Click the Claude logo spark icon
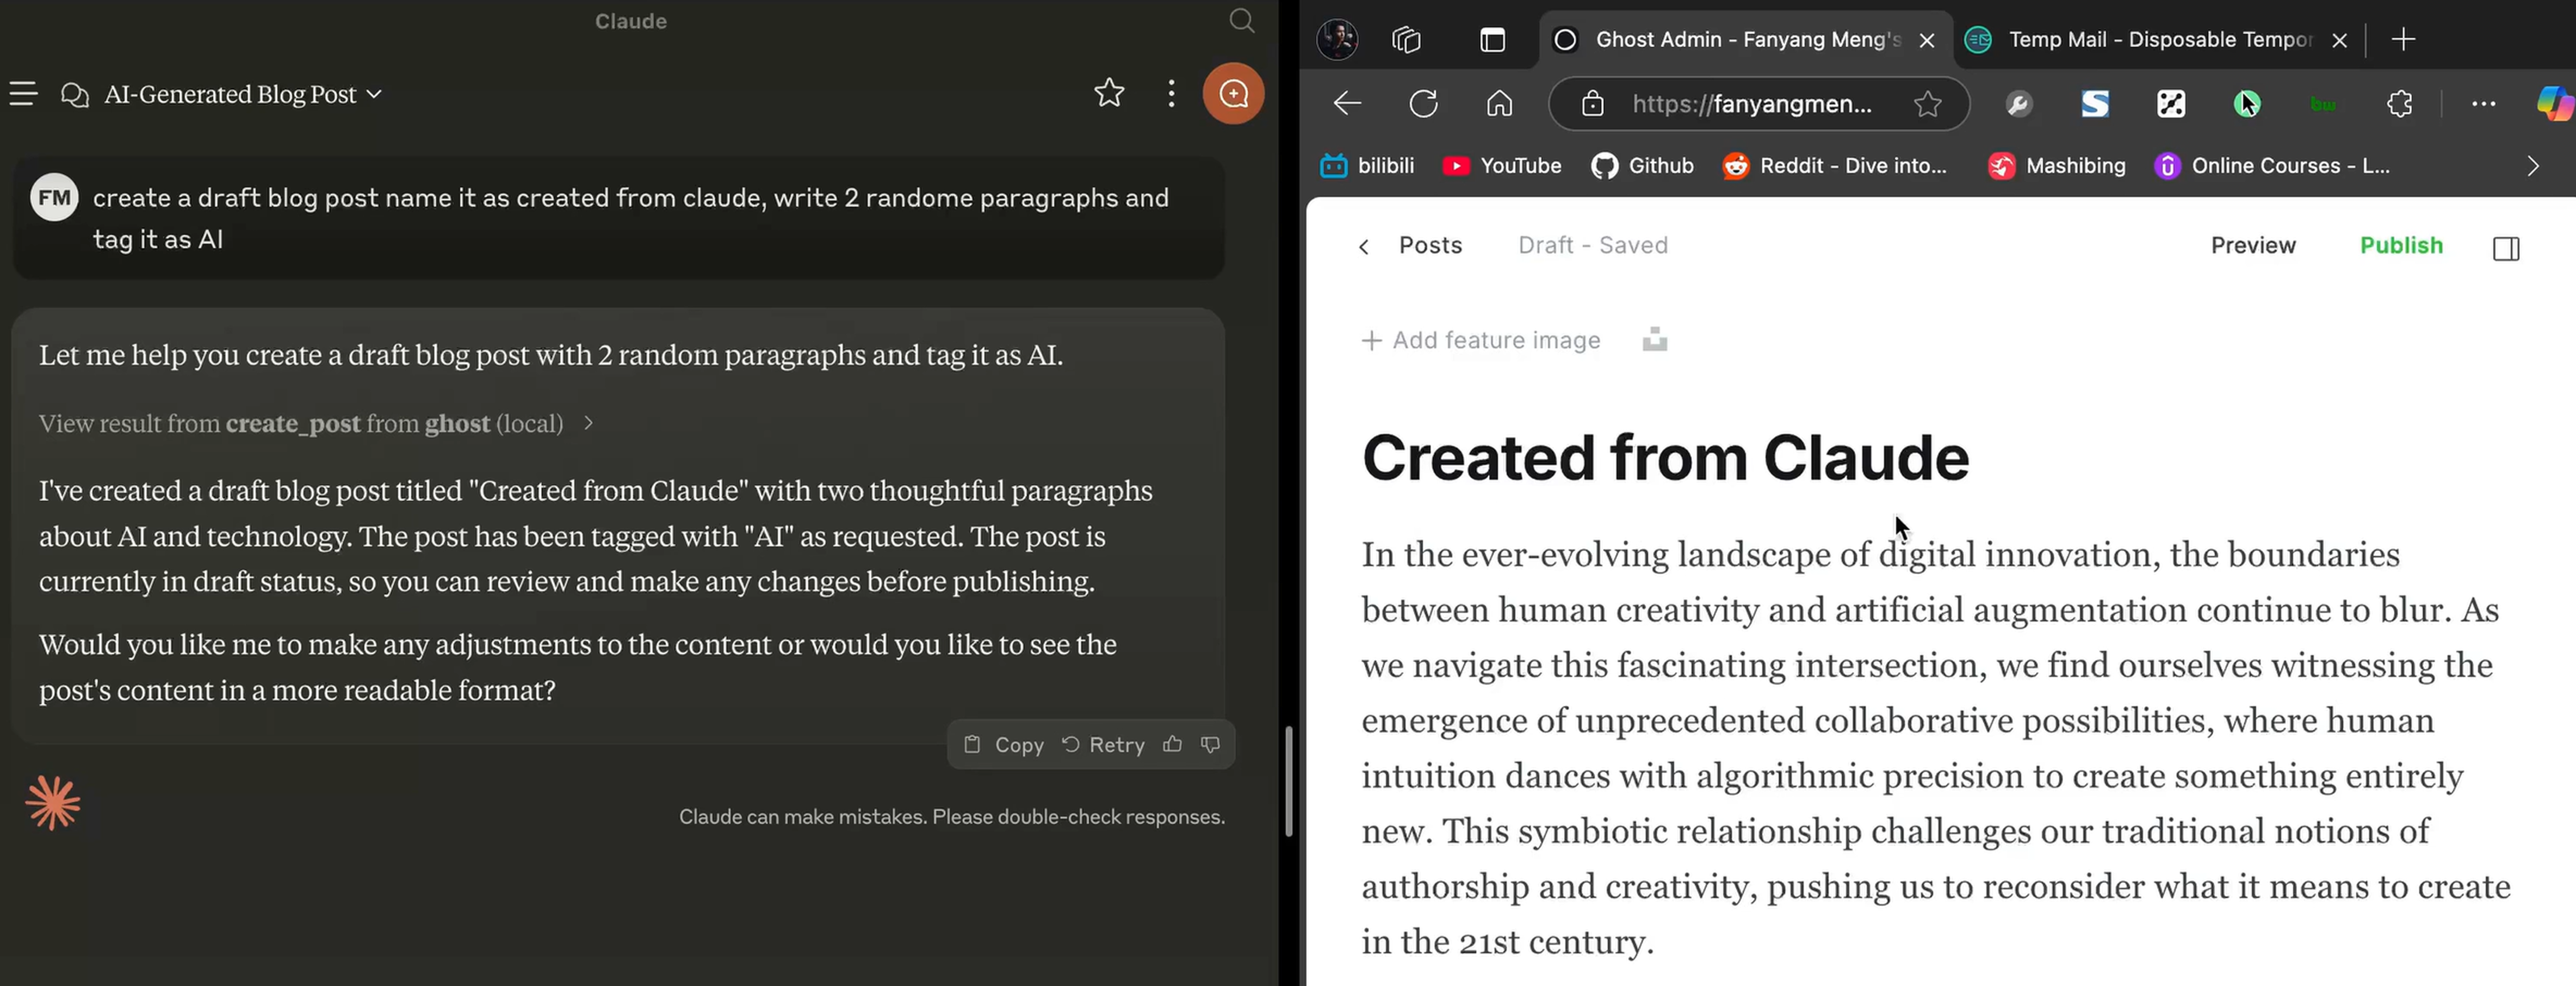 [x=53, y=803]
